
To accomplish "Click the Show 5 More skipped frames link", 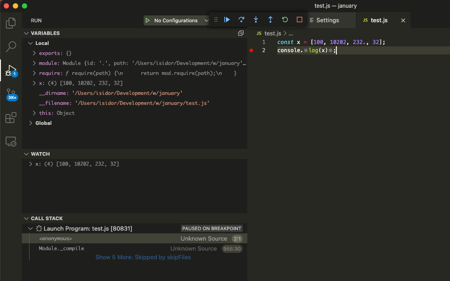I will tap(143, 257).
